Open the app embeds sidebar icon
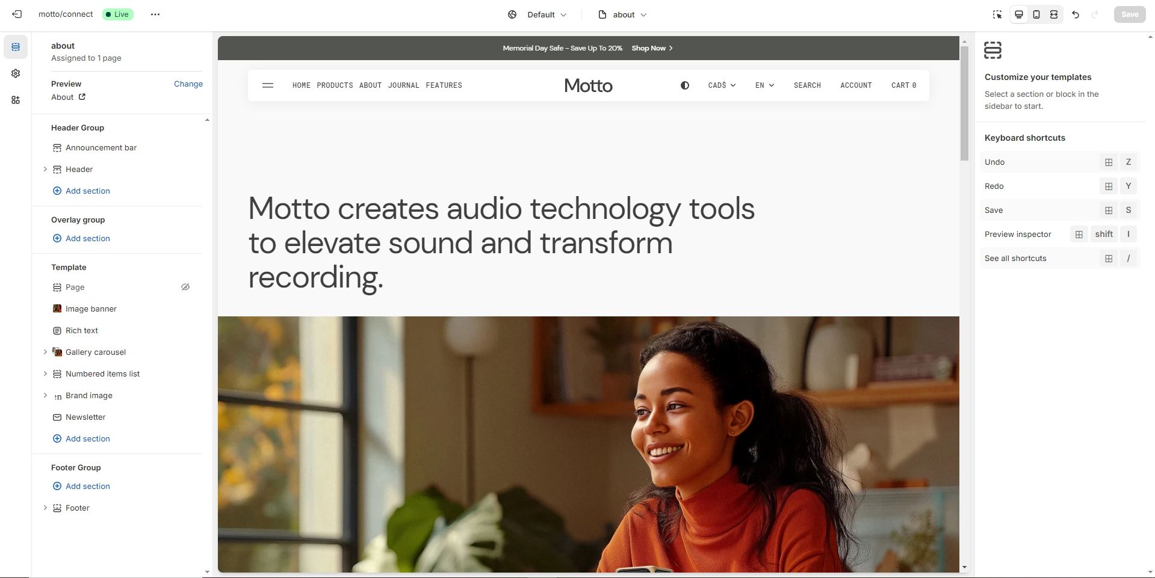Image resolution: width=1155 pixels, height=578 pixels. click(x=16, y=100)
